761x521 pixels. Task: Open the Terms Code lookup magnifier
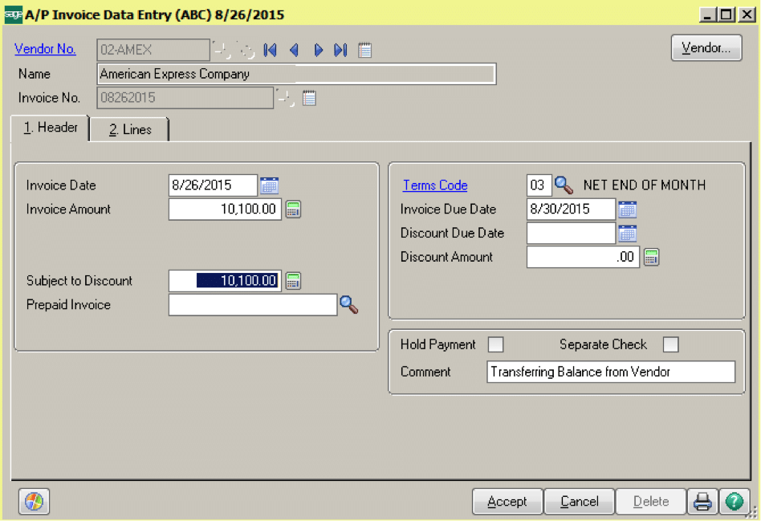tap(564, 185)
